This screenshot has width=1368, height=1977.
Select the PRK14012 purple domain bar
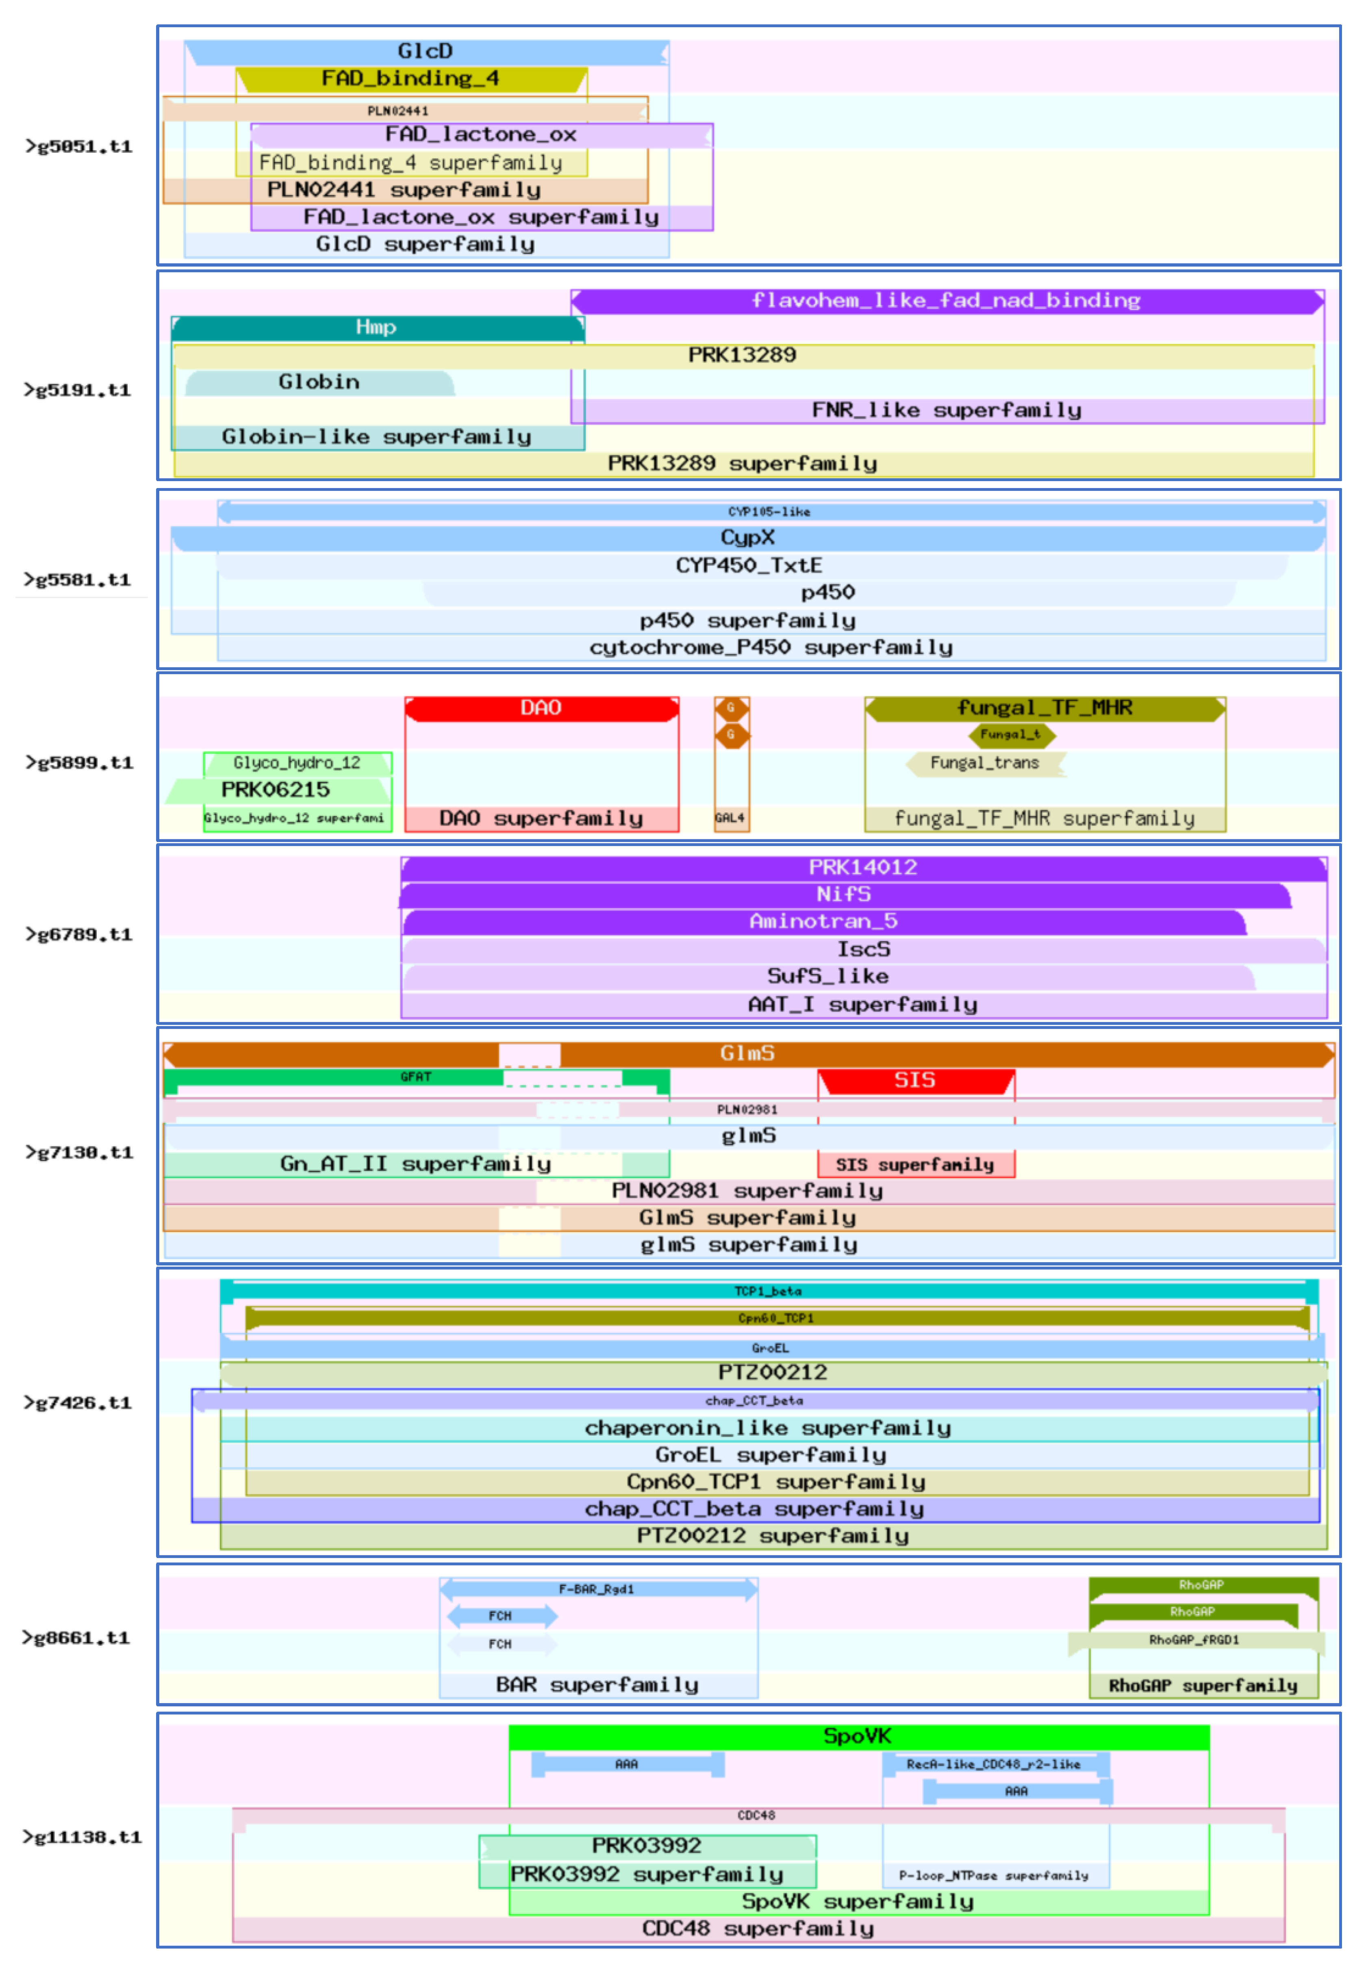pyautogui.click(x=863, y=867)
